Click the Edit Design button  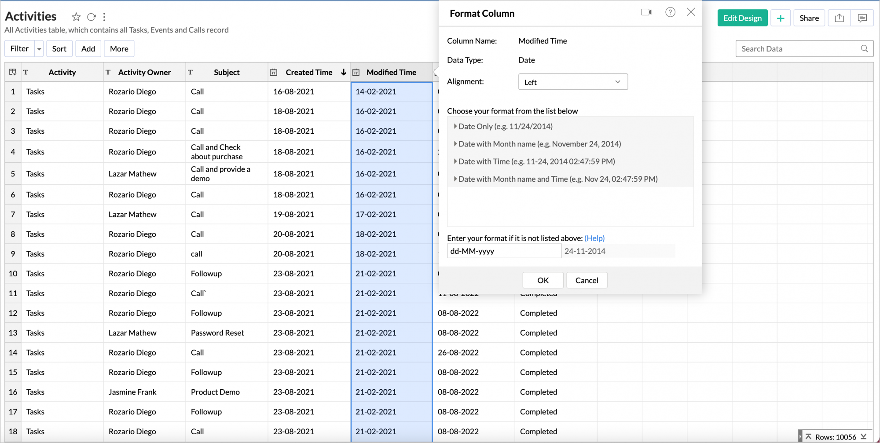[x=742, y=18]
